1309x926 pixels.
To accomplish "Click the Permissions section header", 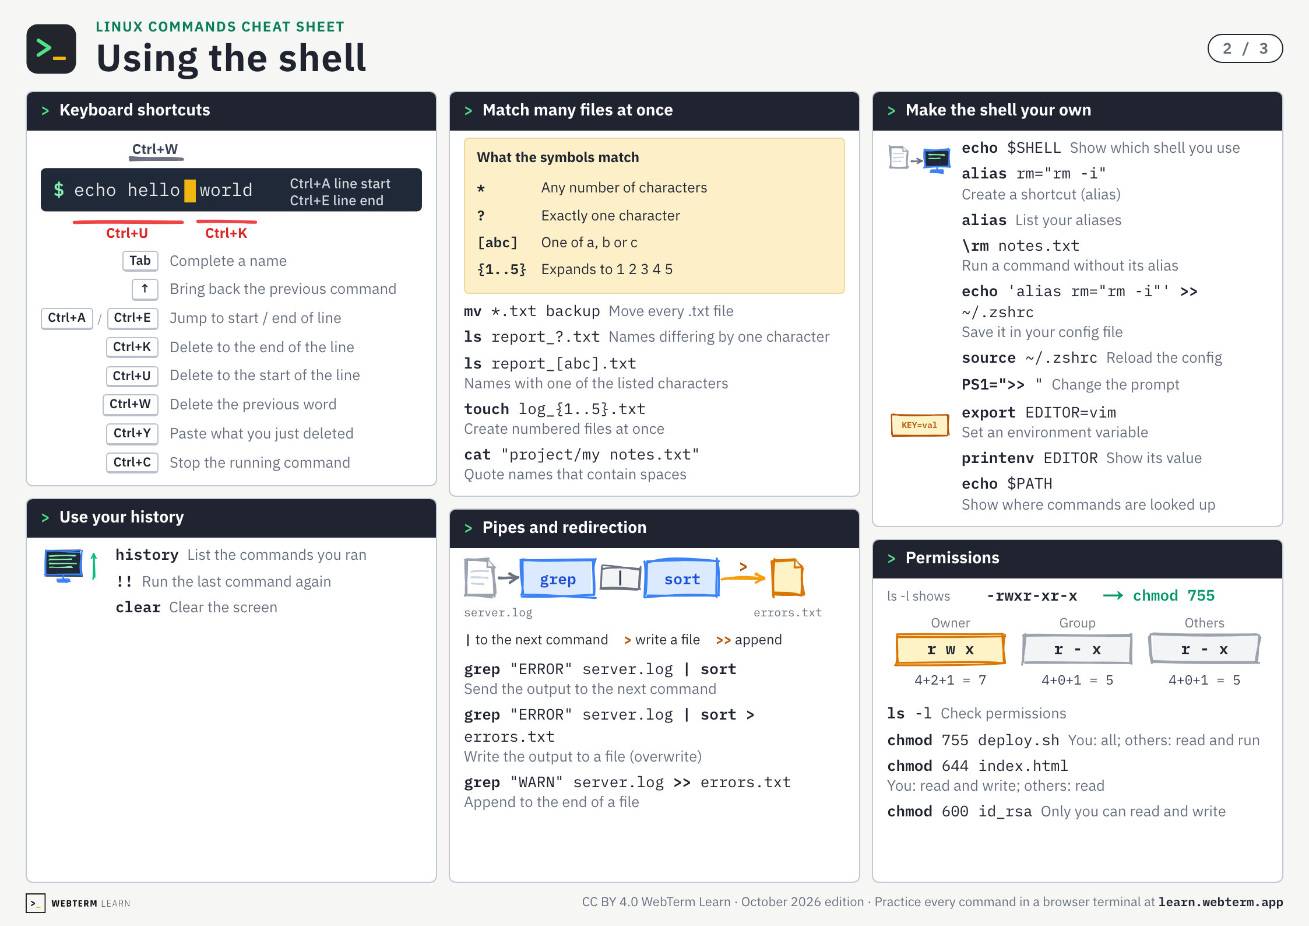I will click(1078, 558).
